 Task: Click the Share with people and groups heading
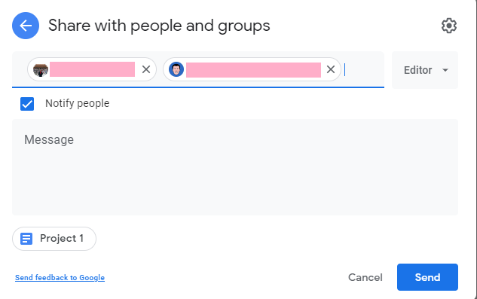(159, 26)
